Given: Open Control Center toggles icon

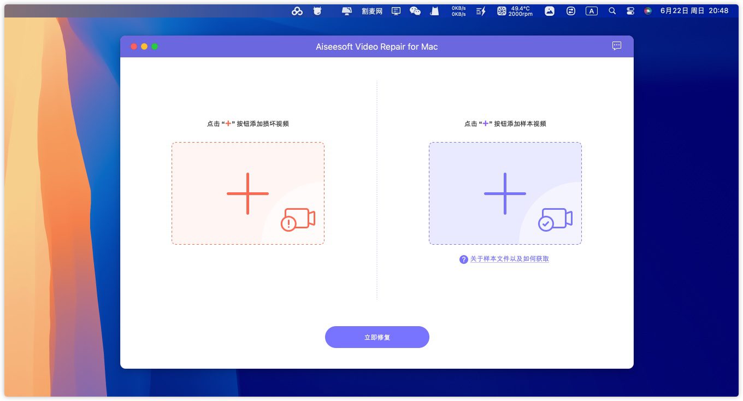Looking at the screenshot, I should point(630,11).
